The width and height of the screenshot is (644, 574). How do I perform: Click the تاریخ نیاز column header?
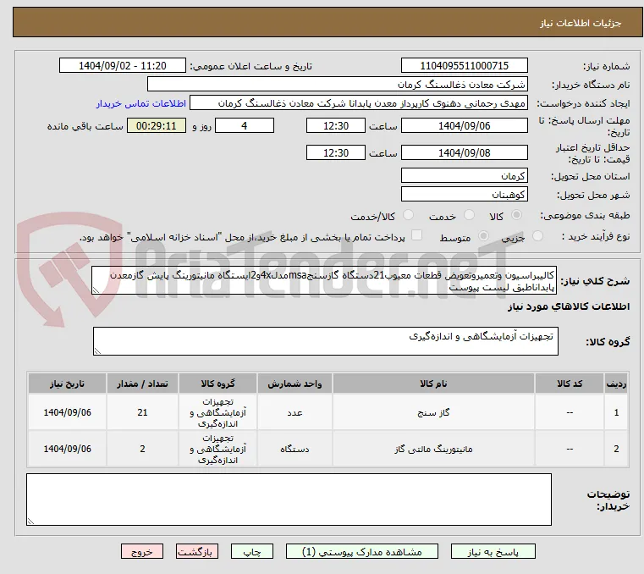point(67,384)
